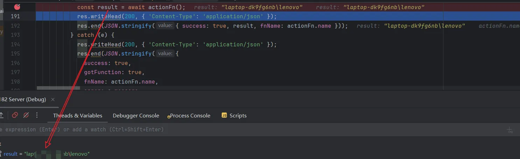This screenshot has width=520, height=159.
Task: Click the inline result debug value on line 192
Action: point(411,26)
